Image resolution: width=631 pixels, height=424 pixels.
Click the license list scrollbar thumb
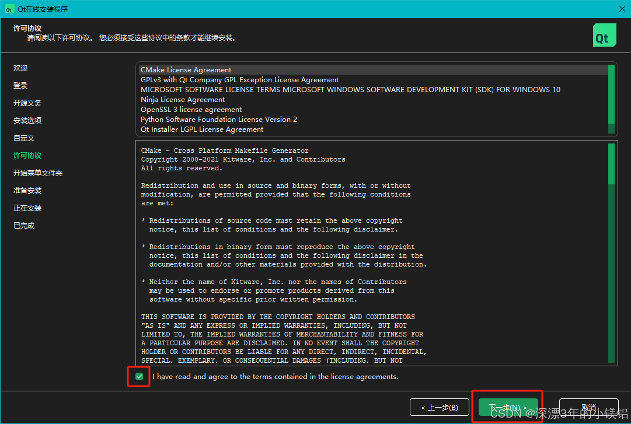611,94
